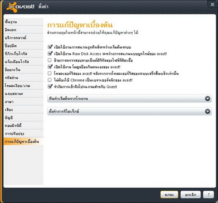This screenshot has width=218, height=203.
Task: Click the ตกลง button
Action: (169, 195)
